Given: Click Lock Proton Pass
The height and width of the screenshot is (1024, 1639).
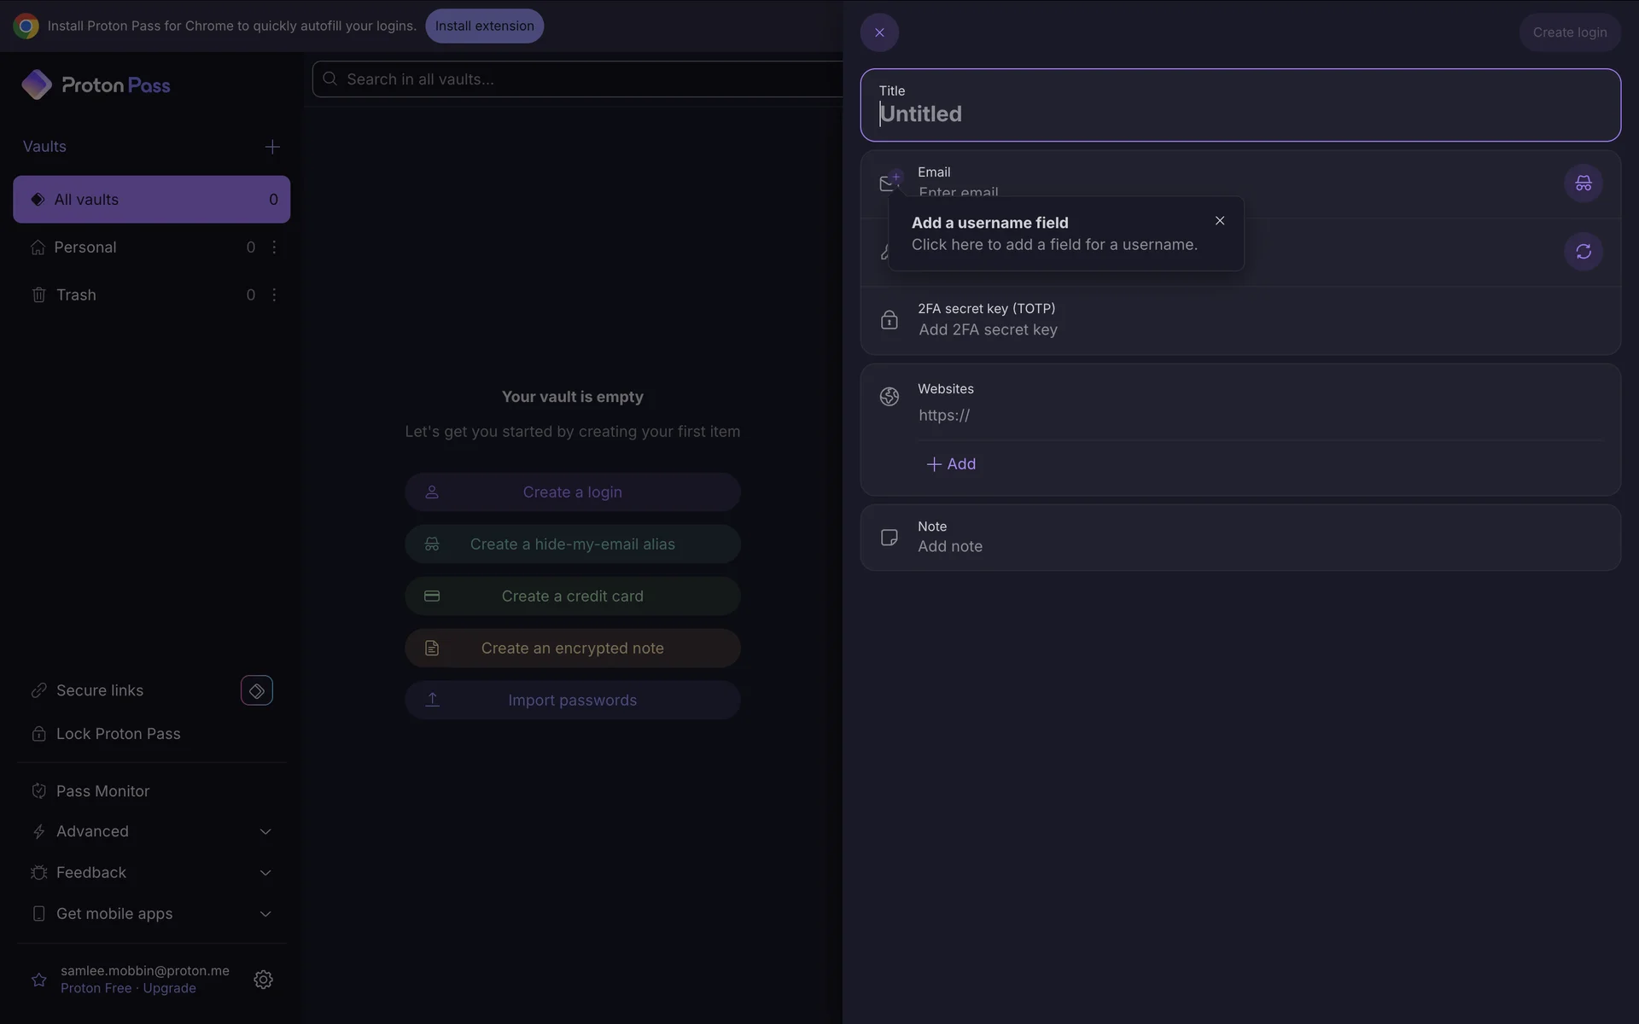Looking at the screenshot, I should [118, 734].
